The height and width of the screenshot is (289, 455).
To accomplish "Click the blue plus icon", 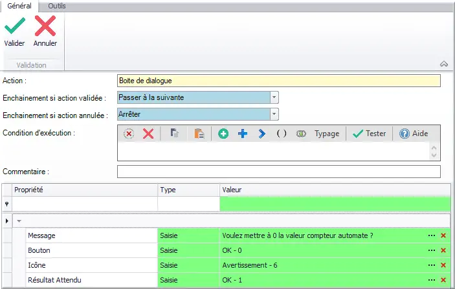I will 243,134.
